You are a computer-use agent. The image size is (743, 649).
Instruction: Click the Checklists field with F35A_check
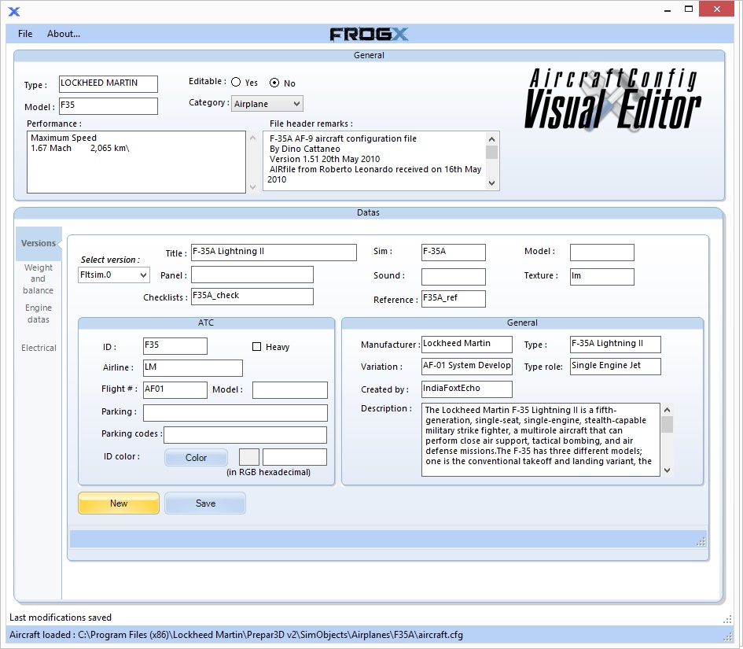point(252,297)
